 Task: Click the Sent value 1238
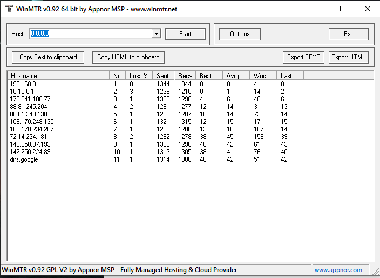pyautogui.click(x=163, y=92)
